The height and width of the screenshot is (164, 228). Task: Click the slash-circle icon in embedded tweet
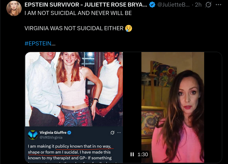coord(112,133)
